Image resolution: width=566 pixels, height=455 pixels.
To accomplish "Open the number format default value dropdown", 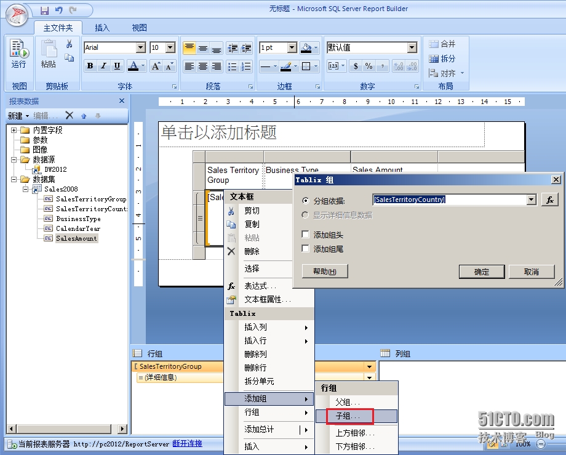I will pos(412,47).
